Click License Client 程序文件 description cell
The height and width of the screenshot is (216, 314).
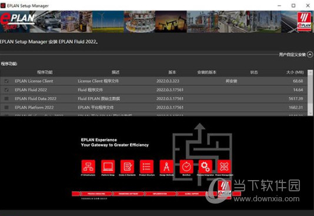(x=98, y=81)
